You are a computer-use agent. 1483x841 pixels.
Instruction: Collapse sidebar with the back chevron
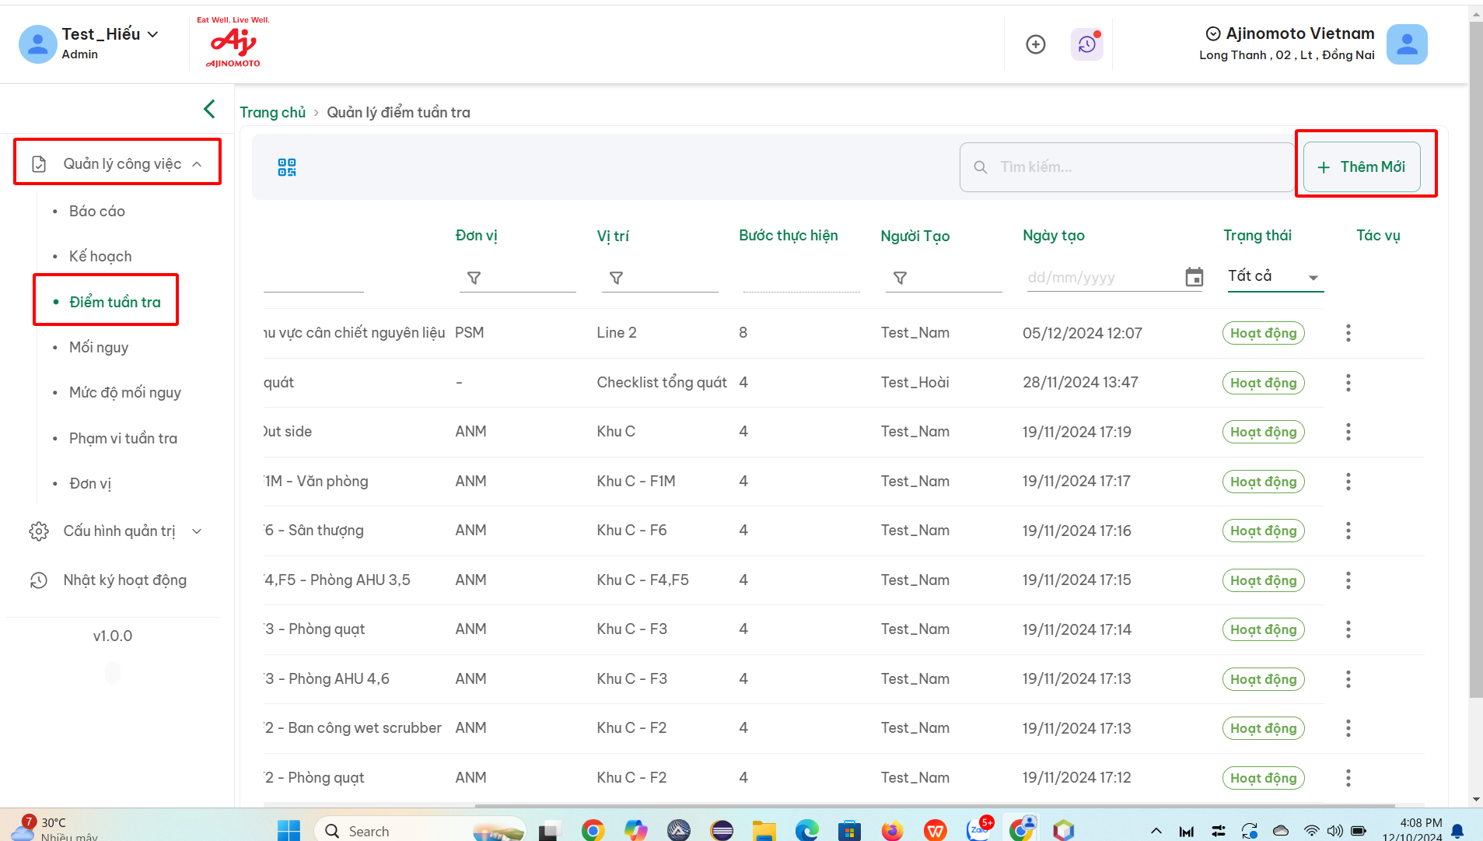click(209, 109)
